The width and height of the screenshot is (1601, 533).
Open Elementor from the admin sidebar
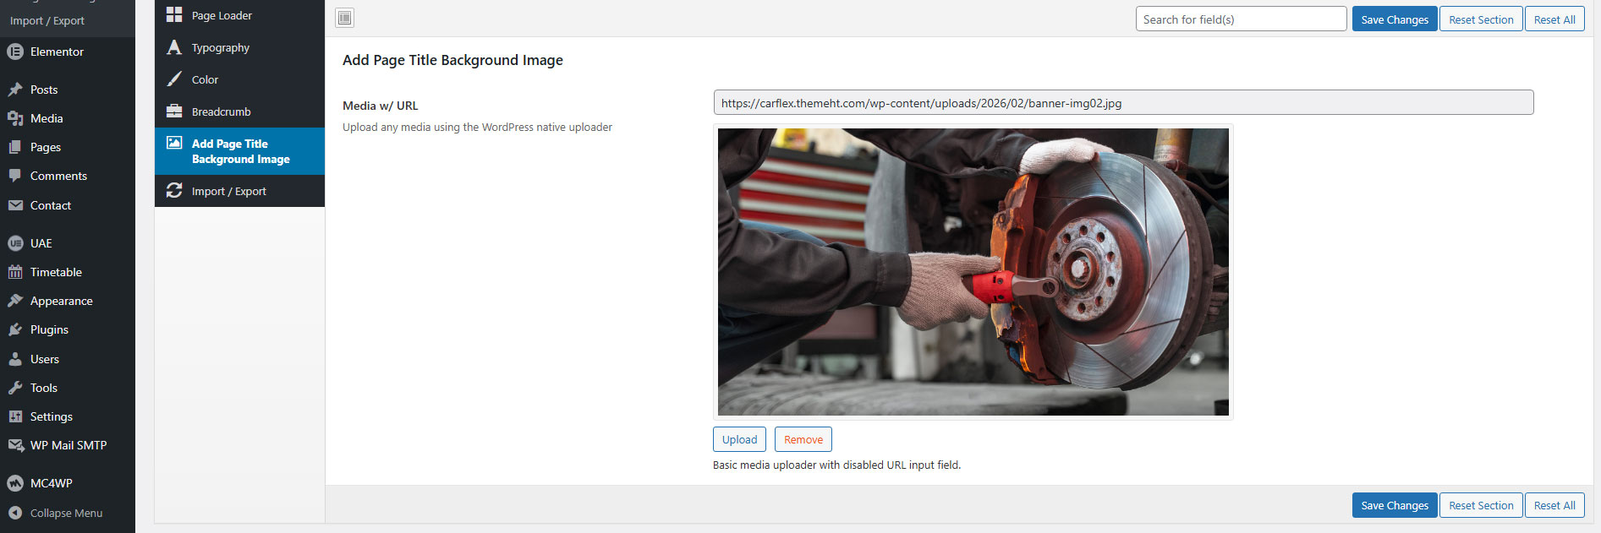pos(57,52)
